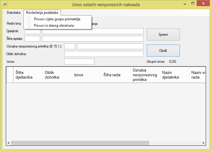Focus the Iznos amount input field
Viewport: 211px width, 151px height.
click(79, 61)
